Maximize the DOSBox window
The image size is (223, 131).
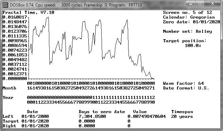pyautogui.click(x=200, y=4)
